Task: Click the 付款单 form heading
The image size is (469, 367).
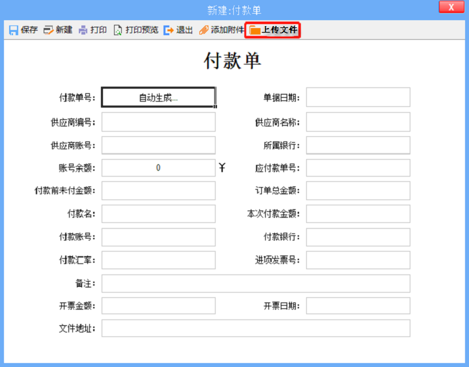Action: [233, 61]
